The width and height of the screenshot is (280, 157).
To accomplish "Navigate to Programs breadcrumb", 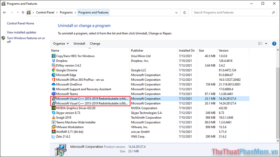I will (66, 12).
